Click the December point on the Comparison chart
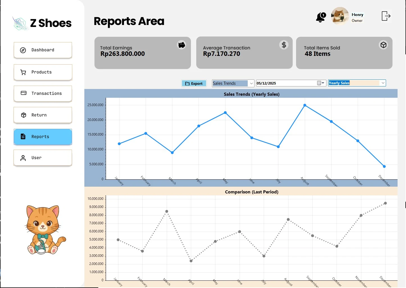 [385, 203]
